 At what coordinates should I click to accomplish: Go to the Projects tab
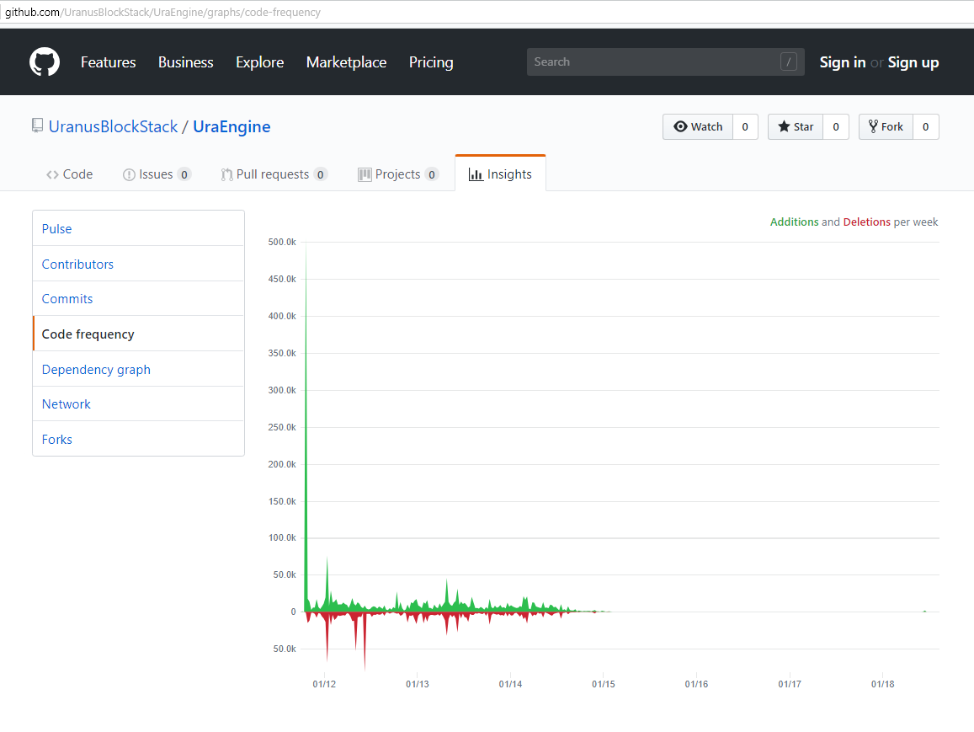[398, 174]
